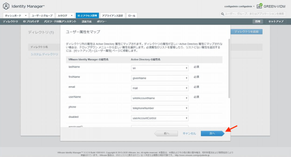Open the userName dropdown (sAMAccountName)
Viewport: 291px width, 157px height.
(x=160, y=98)
